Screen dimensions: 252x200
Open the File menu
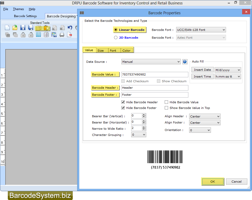click(x=6, y=9)
